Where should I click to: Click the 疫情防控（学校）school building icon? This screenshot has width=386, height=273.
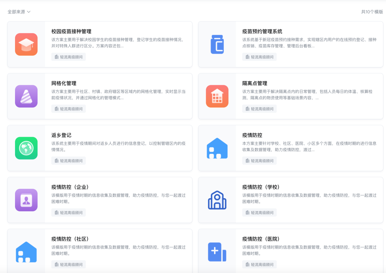click(x=217, y=200)
